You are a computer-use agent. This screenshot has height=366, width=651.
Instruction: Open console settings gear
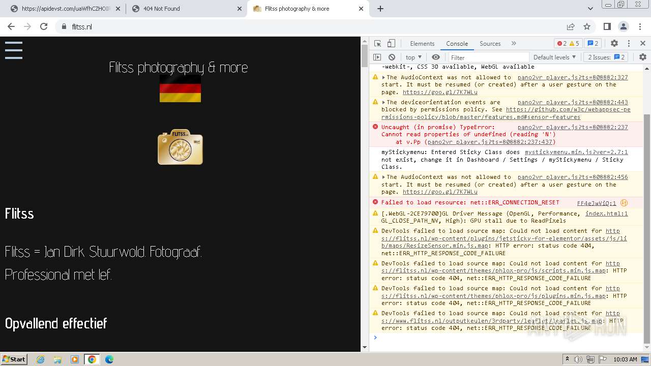(643, 57)
